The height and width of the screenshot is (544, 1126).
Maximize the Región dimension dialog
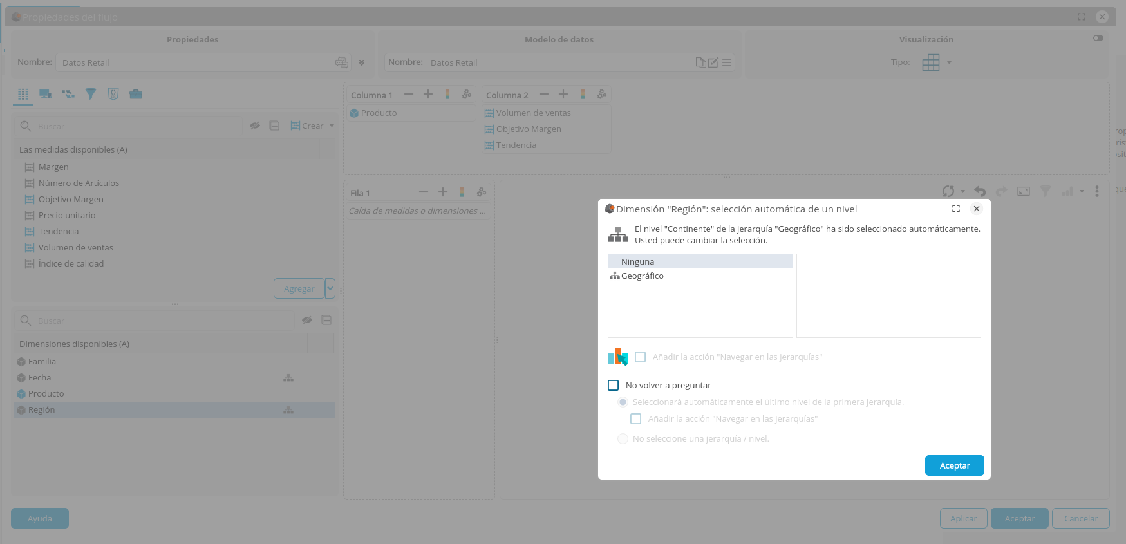pos(956,209)
